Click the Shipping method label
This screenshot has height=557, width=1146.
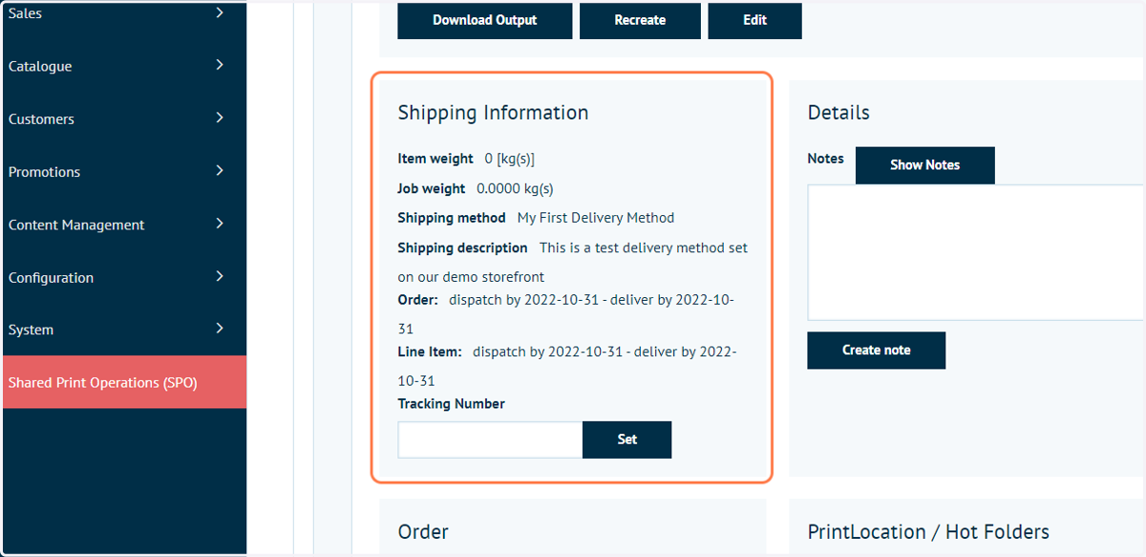(452, 218)
